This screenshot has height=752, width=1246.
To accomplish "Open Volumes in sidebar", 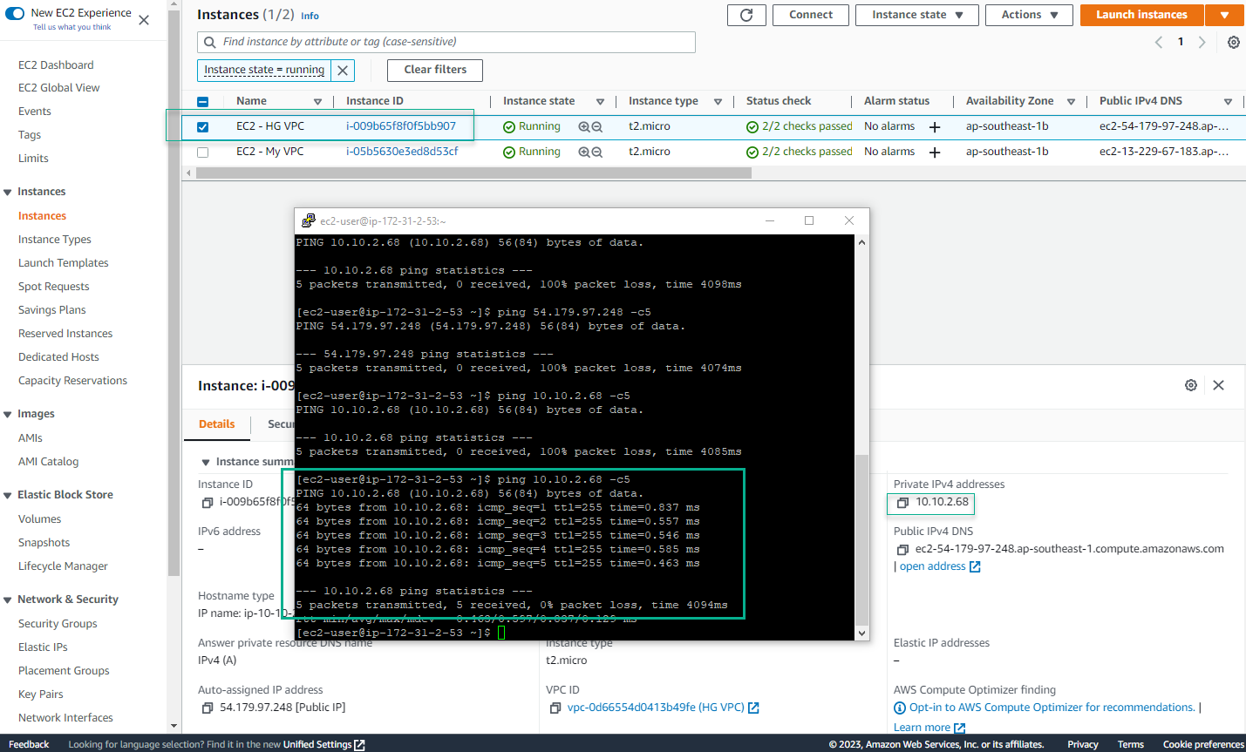I will (x=39, y=519).
